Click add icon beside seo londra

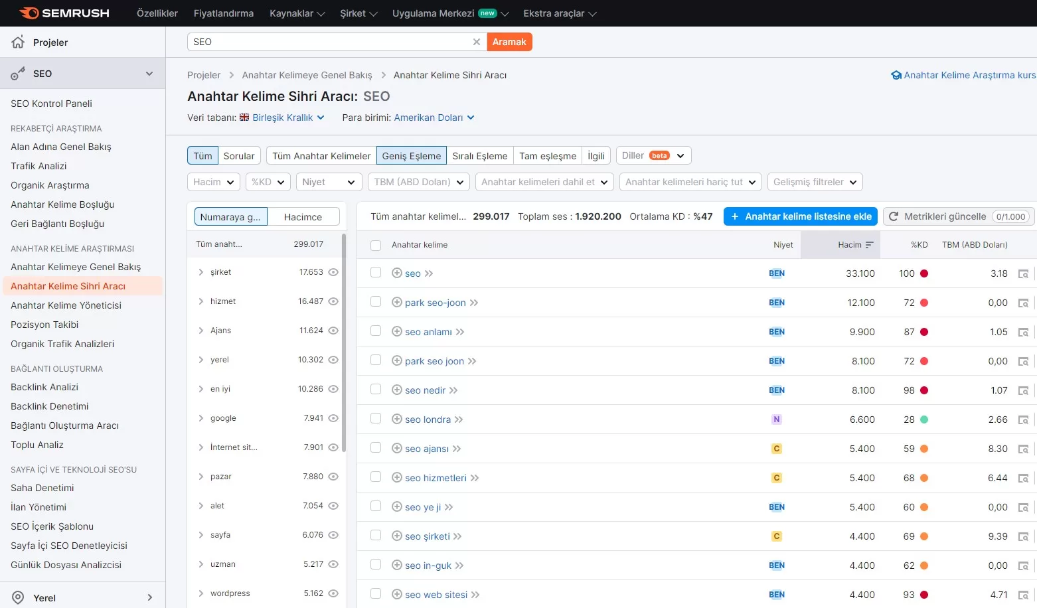point(397,419)
